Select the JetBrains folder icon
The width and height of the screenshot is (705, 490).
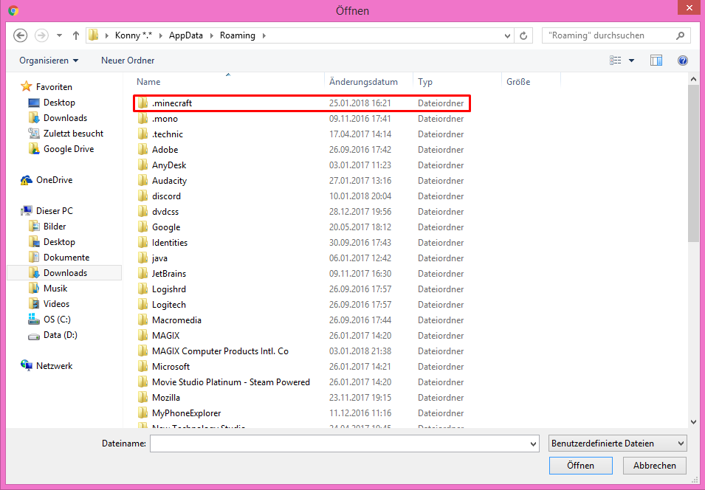142,274
